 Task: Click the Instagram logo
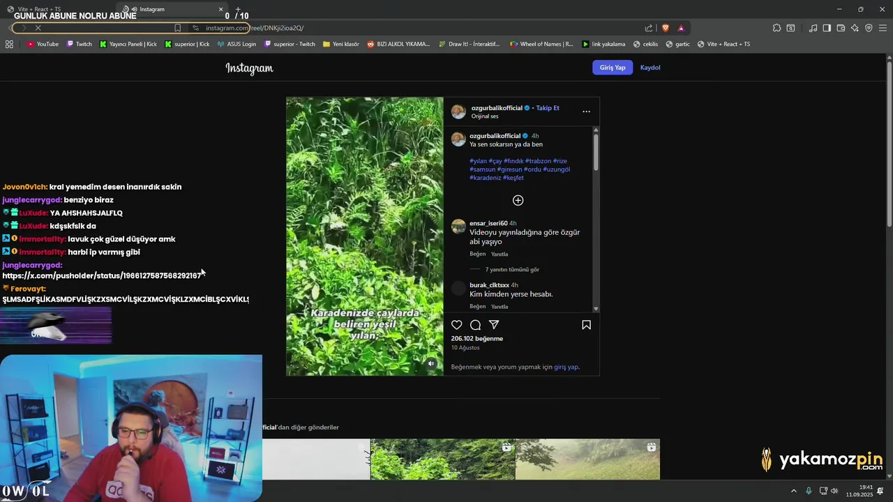(x=249, y=68)
